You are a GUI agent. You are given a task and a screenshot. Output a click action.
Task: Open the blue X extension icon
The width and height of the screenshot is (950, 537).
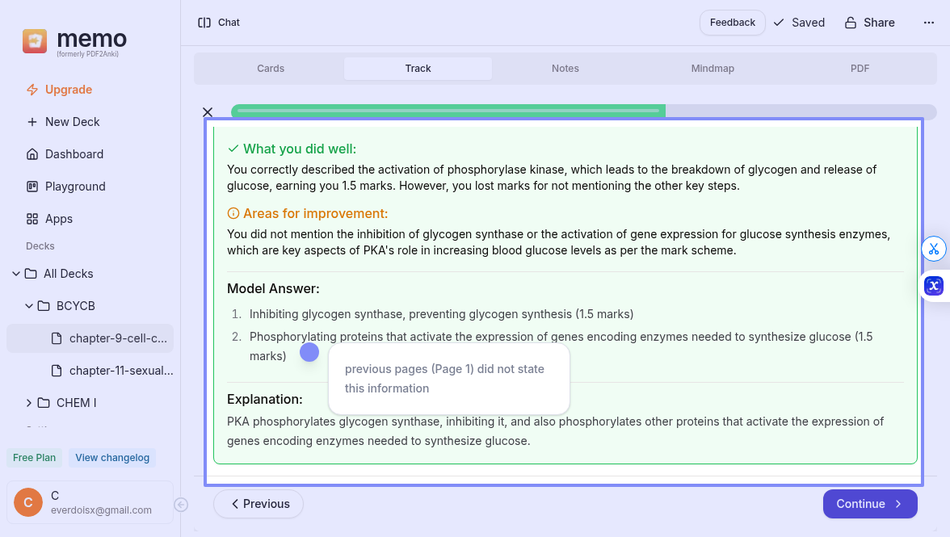[x=934, y=285]
